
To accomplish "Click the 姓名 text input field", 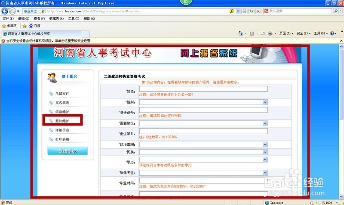I will pyautogui.click(x=203, y=89).
